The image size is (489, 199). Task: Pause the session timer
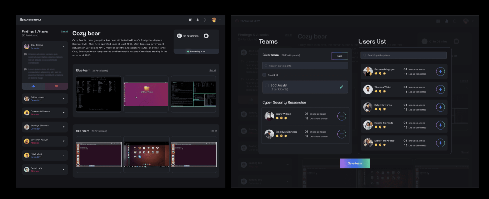179,36
